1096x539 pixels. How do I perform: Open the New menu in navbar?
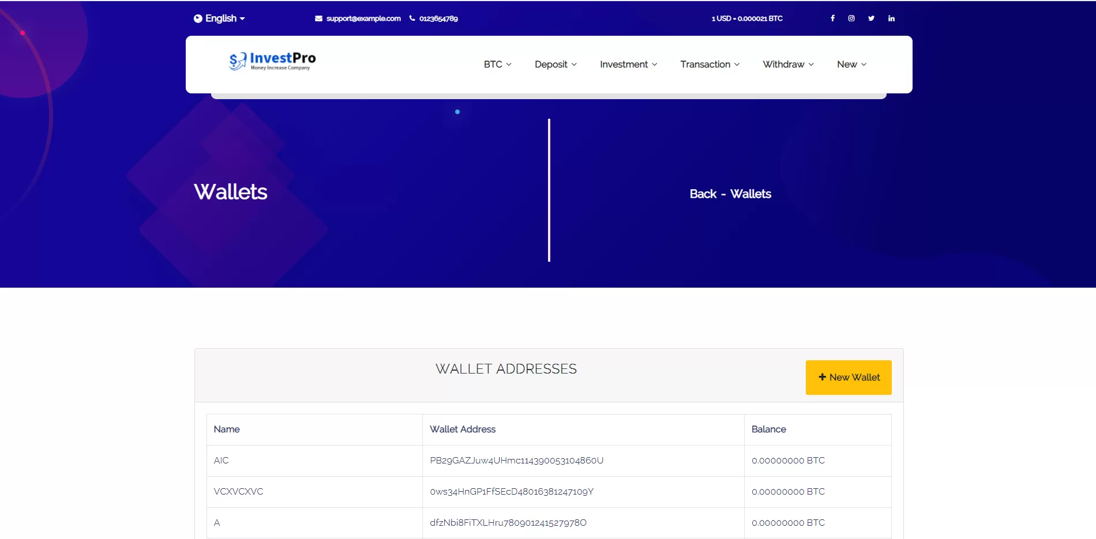click(851, 65)
